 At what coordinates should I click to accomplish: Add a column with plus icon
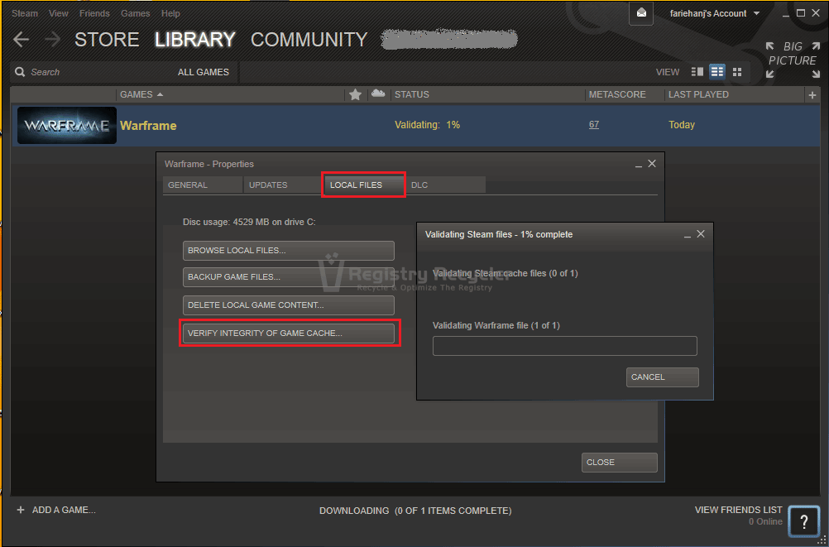click(x=812, y=95)
